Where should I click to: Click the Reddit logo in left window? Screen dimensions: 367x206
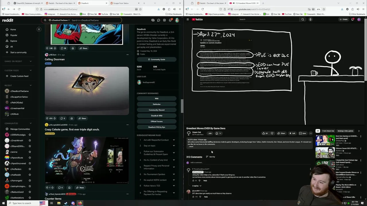(x=8, y=20)
